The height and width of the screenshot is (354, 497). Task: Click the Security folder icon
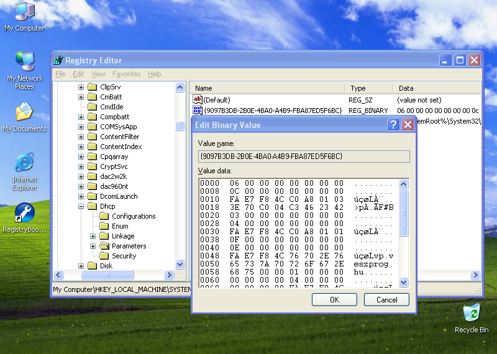pyautogui.click(x=104, y=256)
